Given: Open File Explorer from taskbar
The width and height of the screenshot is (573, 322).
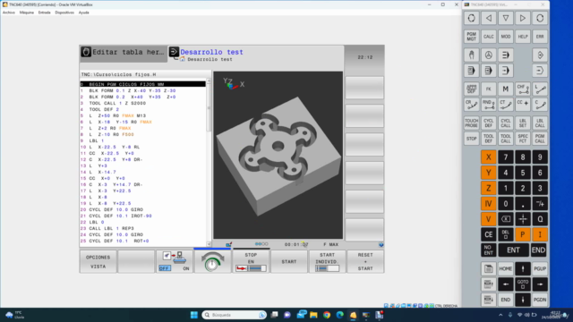Looking at the screenshot, I should [313, 315].
